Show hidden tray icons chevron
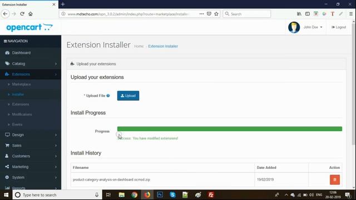The width and height of the screenshot is (356, 200). pos(286,195)
